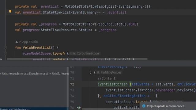
Task: Click the arrow gutter icon beside the _eventList.update line
Action: pos(1,59)
